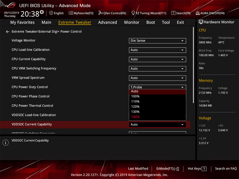The image size is (239, 179).
Task: Go to the Monitor tab
Action: [132, 23]
